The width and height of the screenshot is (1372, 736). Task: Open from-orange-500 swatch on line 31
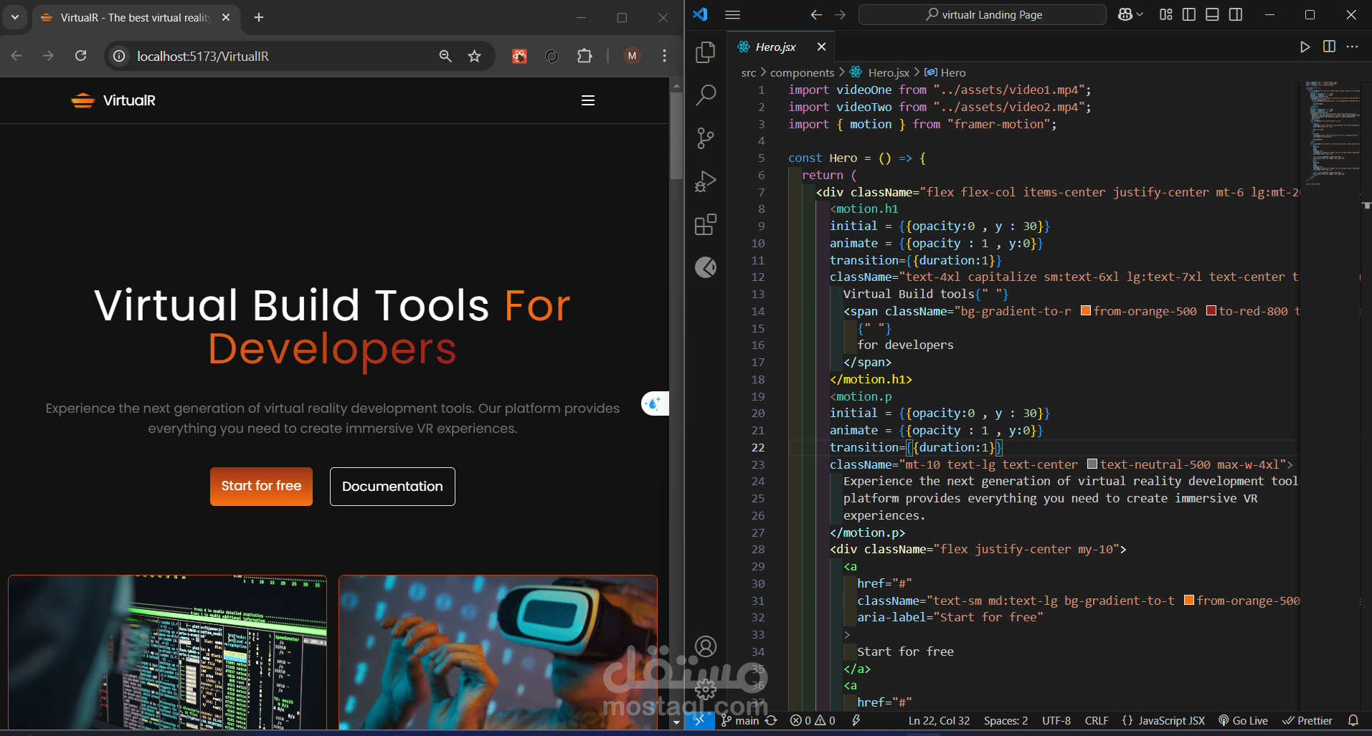click(1189, 601)
